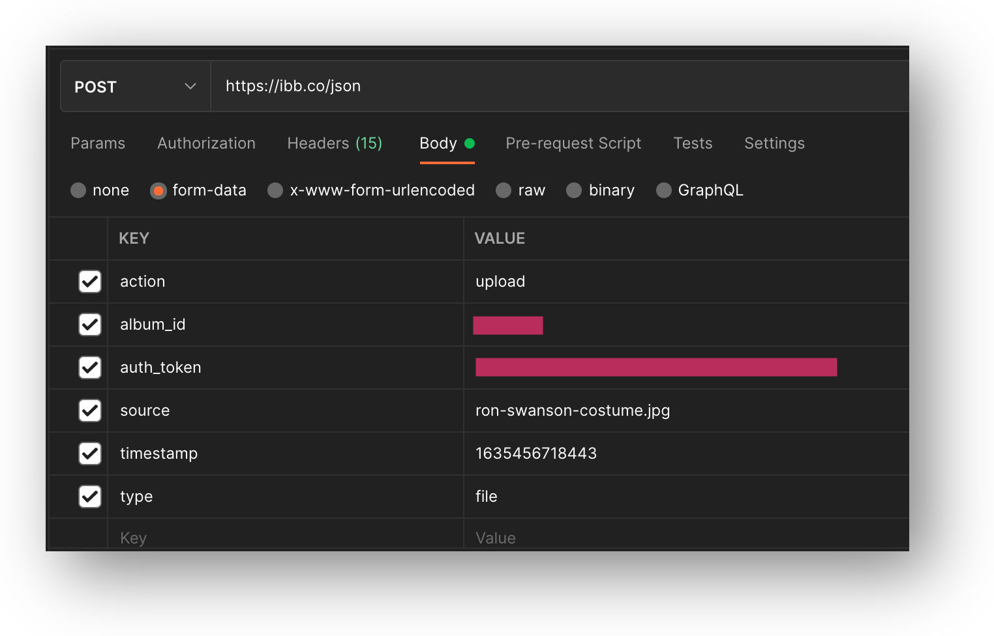Viewport: 994px width, 636px height.
Task: Uncheck the auth_token row checkbox
Action: 90,368
